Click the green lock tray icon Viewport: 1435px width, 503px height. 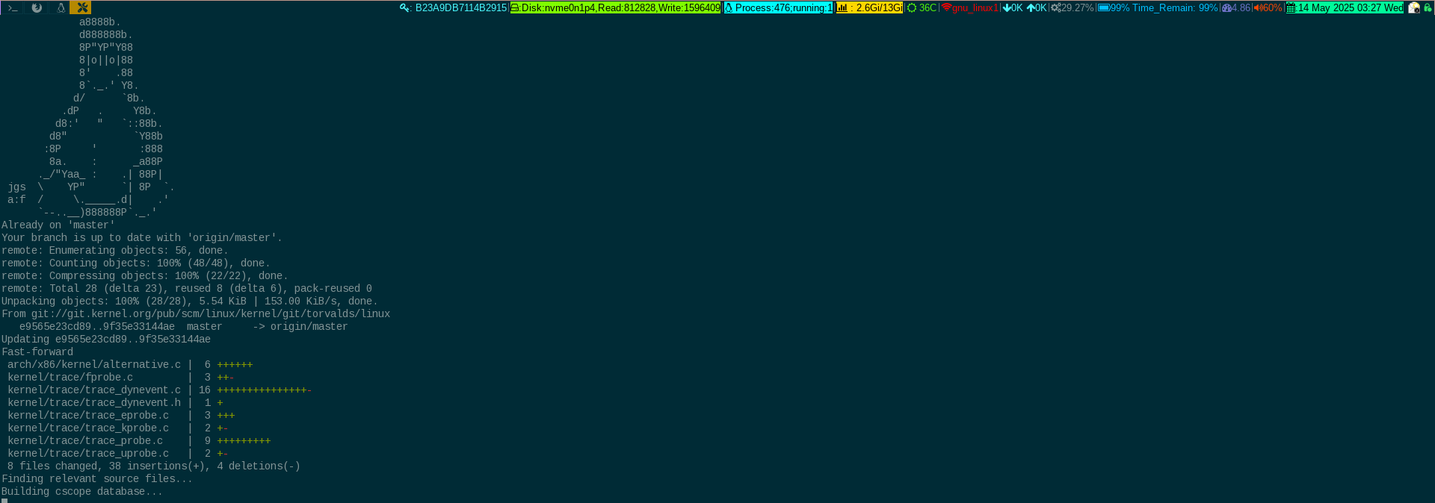tap(1428, 7)
